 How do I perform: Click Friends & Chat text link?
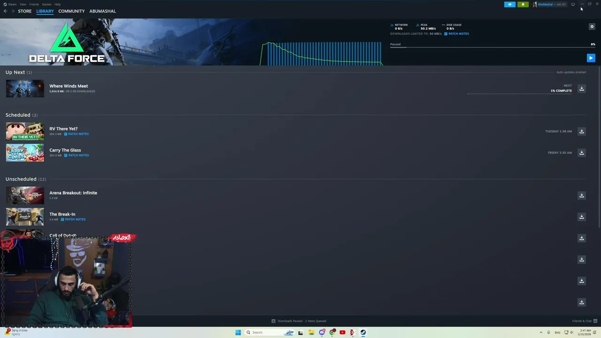582,321
